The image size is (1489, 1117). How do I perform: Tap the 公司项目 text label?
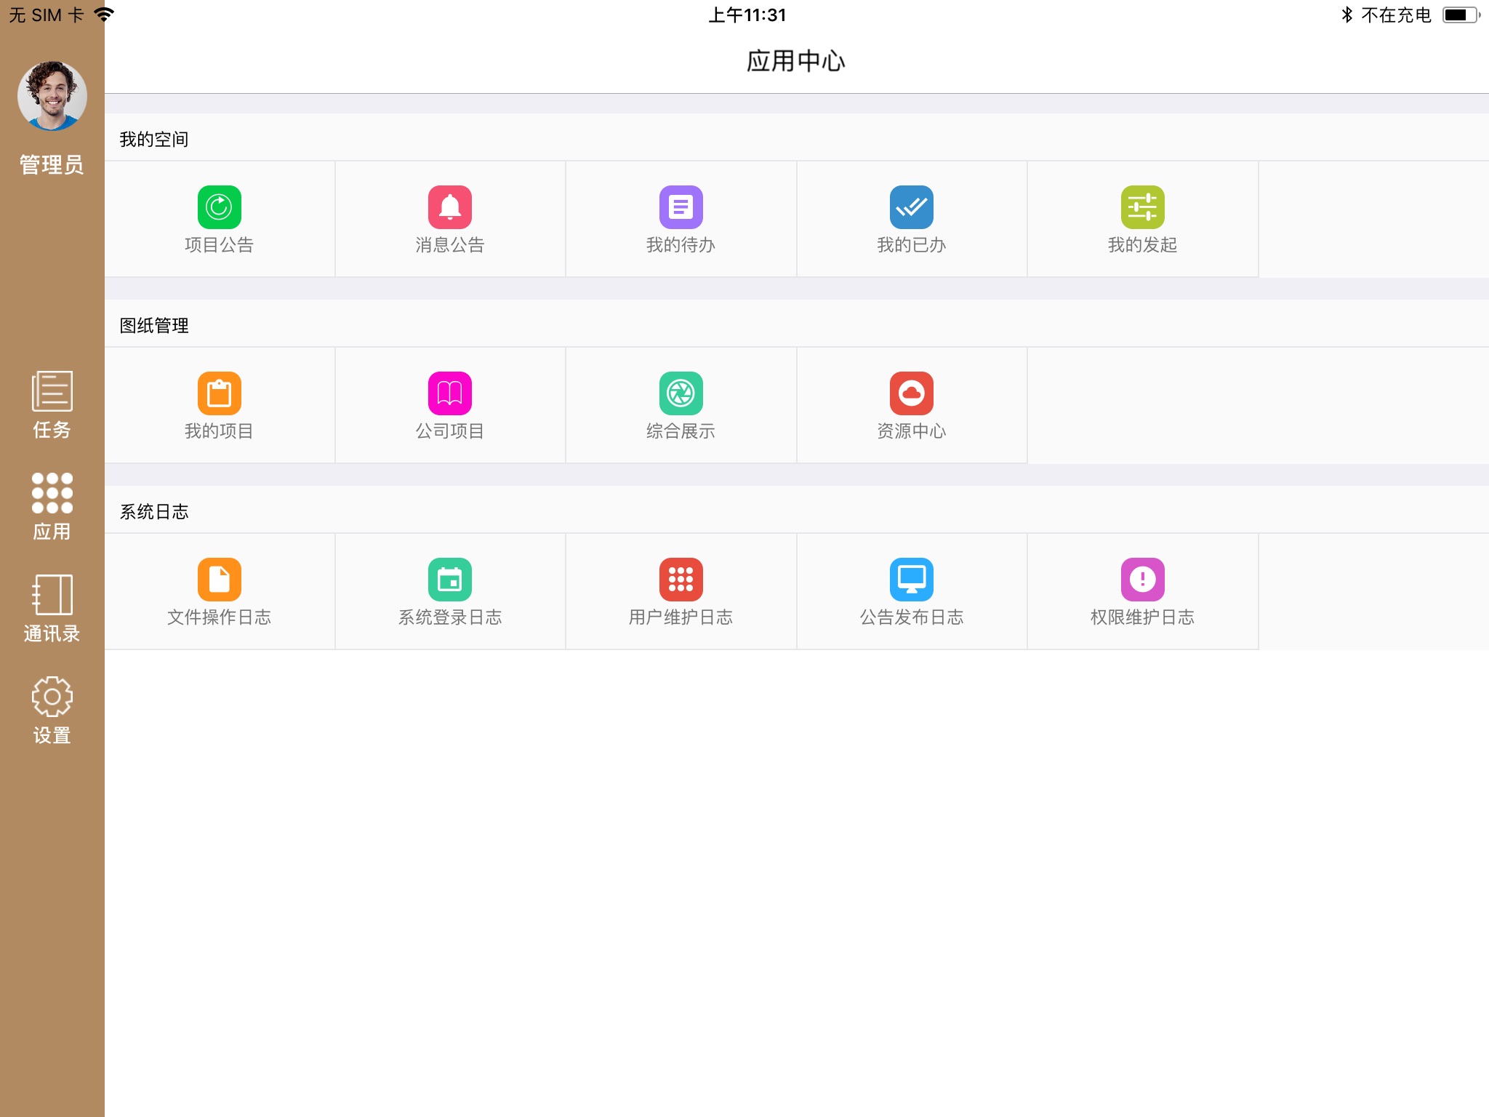point(450,431)
